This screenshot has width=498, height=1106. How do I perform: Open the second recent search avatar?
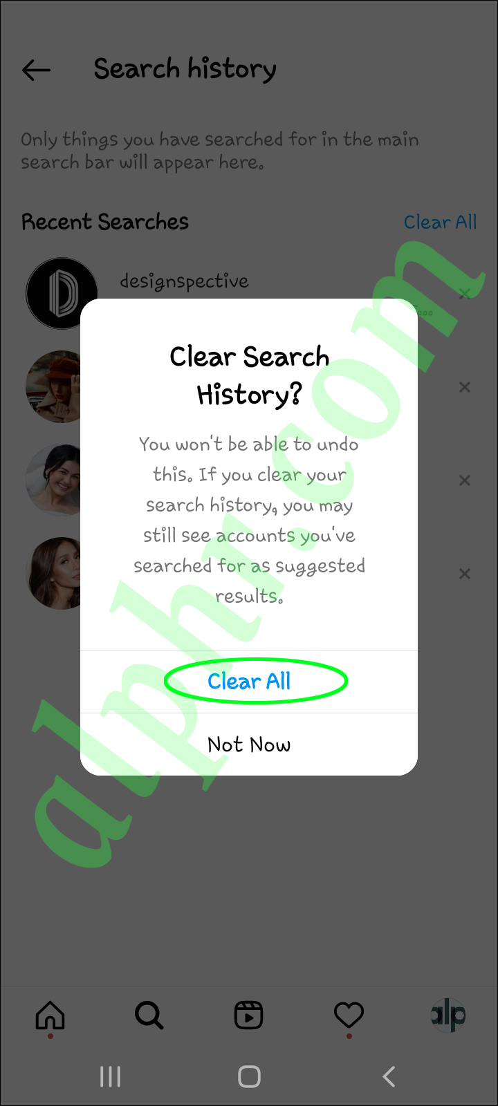click(x=54, y=387)
